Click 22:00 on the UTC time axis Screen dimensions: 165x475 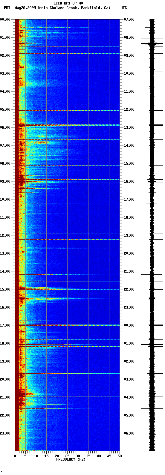pyautogui.click(x=129, y=289)
